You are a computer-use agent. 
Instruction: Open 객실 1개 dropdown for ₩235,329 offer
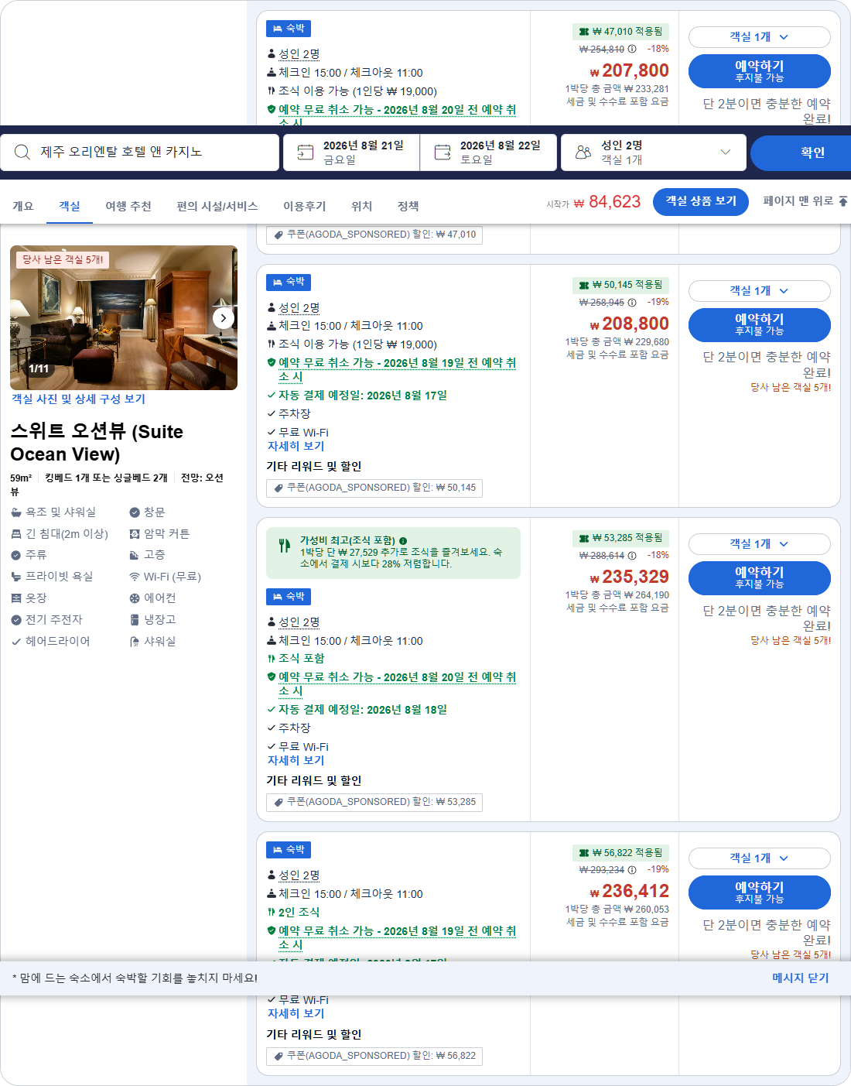tap(759, 544)
